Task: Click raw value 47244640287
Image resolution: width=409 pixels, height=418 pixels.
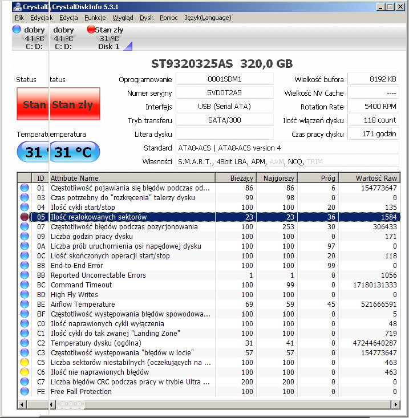Action: 375,343
